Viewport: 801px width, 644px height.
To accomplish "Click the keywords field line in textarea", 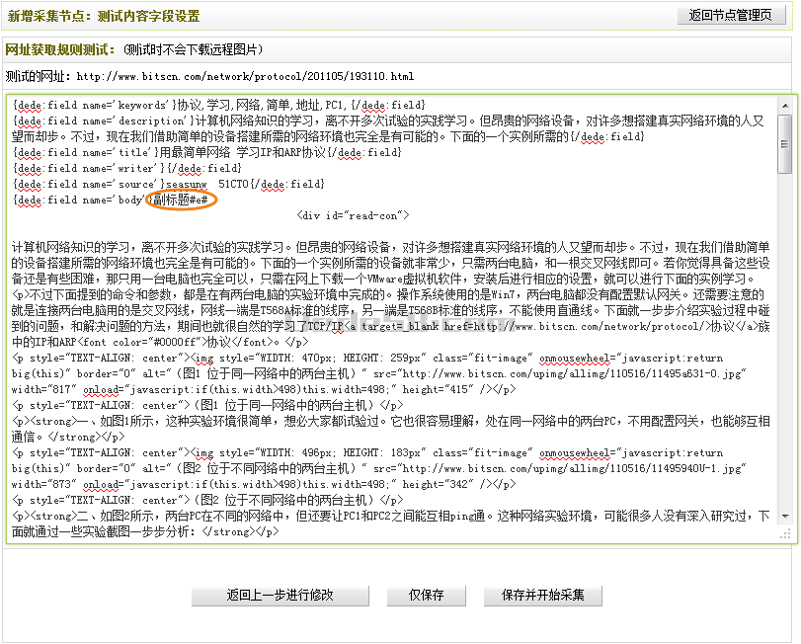I will (x=218, y=105).
